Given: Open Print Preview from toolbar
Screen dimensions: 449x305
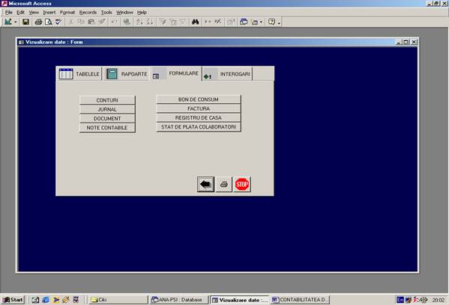Looking at the screenshot, I should tap(49, 22).
